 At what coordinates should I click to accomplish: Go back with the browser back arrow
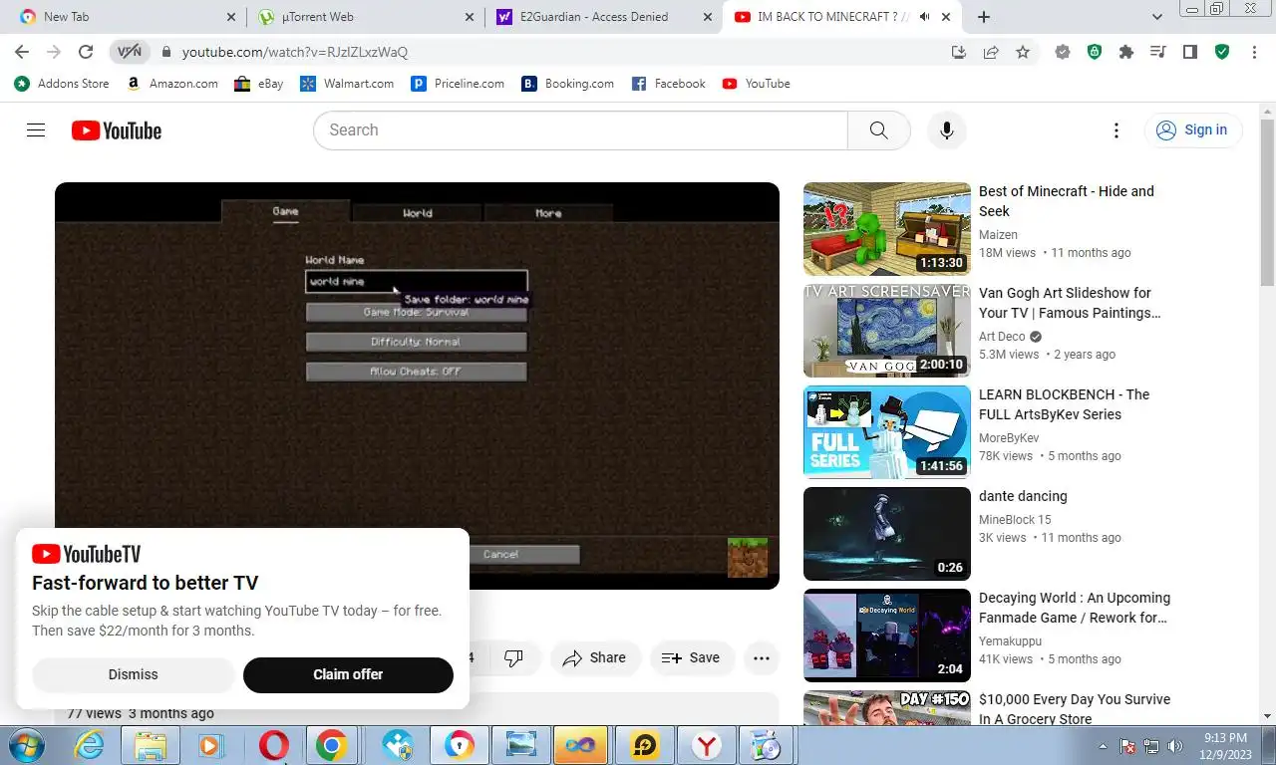(x=22, y=52)
